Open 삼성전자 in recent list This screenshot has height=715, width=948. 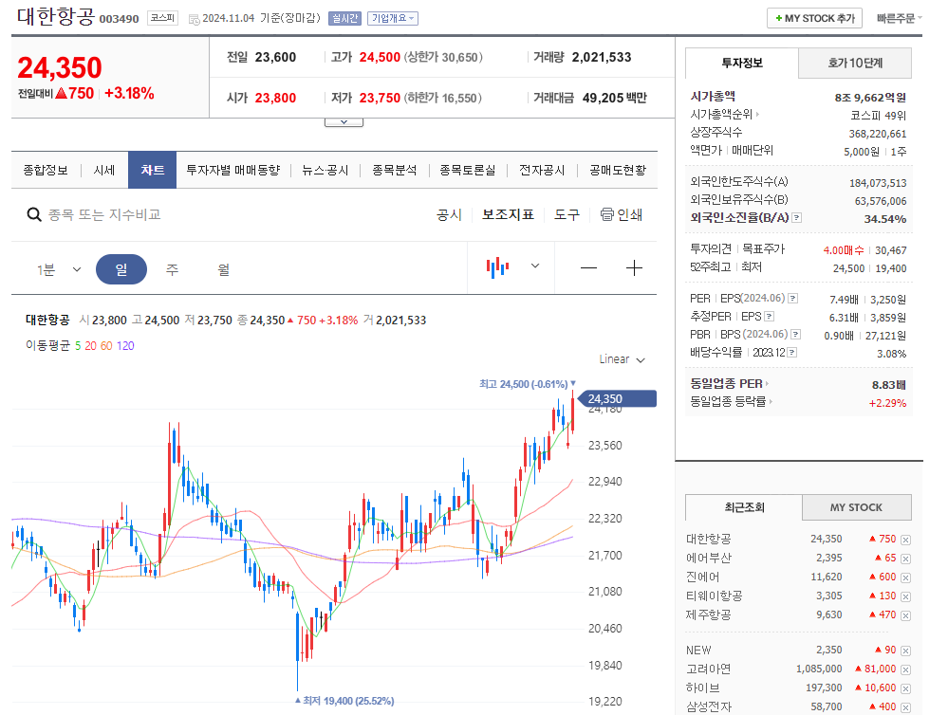pos(708,706)
